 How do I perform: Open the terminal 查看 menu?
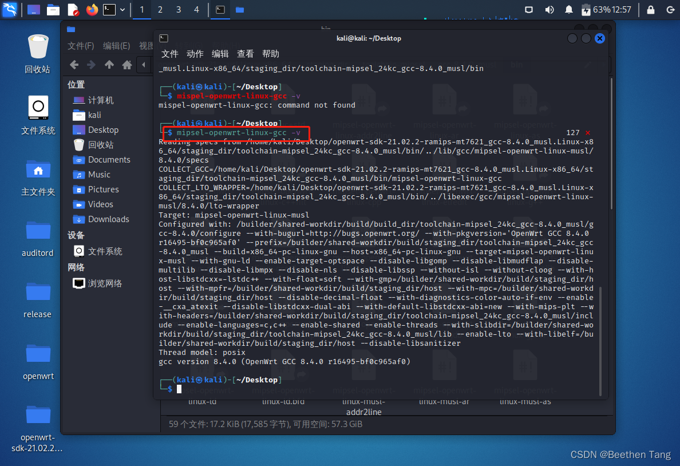click(245, 54)
